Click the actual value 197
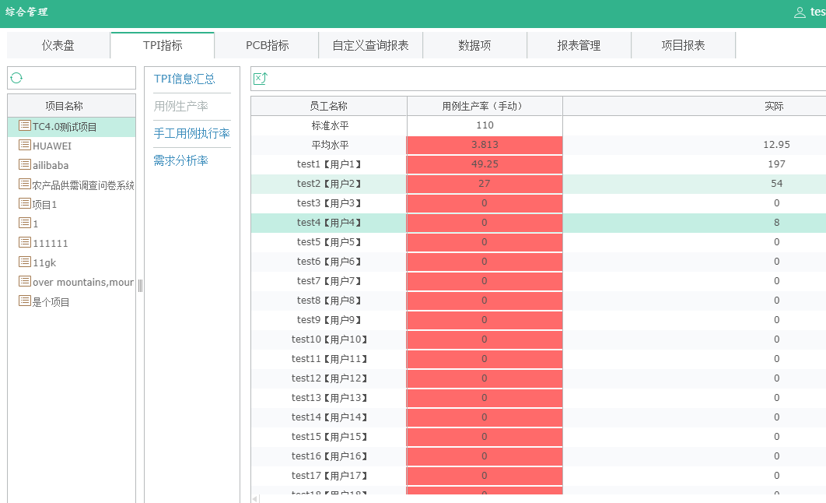The width and height of the screenshot is (826, 503). [x=776, y=164]
